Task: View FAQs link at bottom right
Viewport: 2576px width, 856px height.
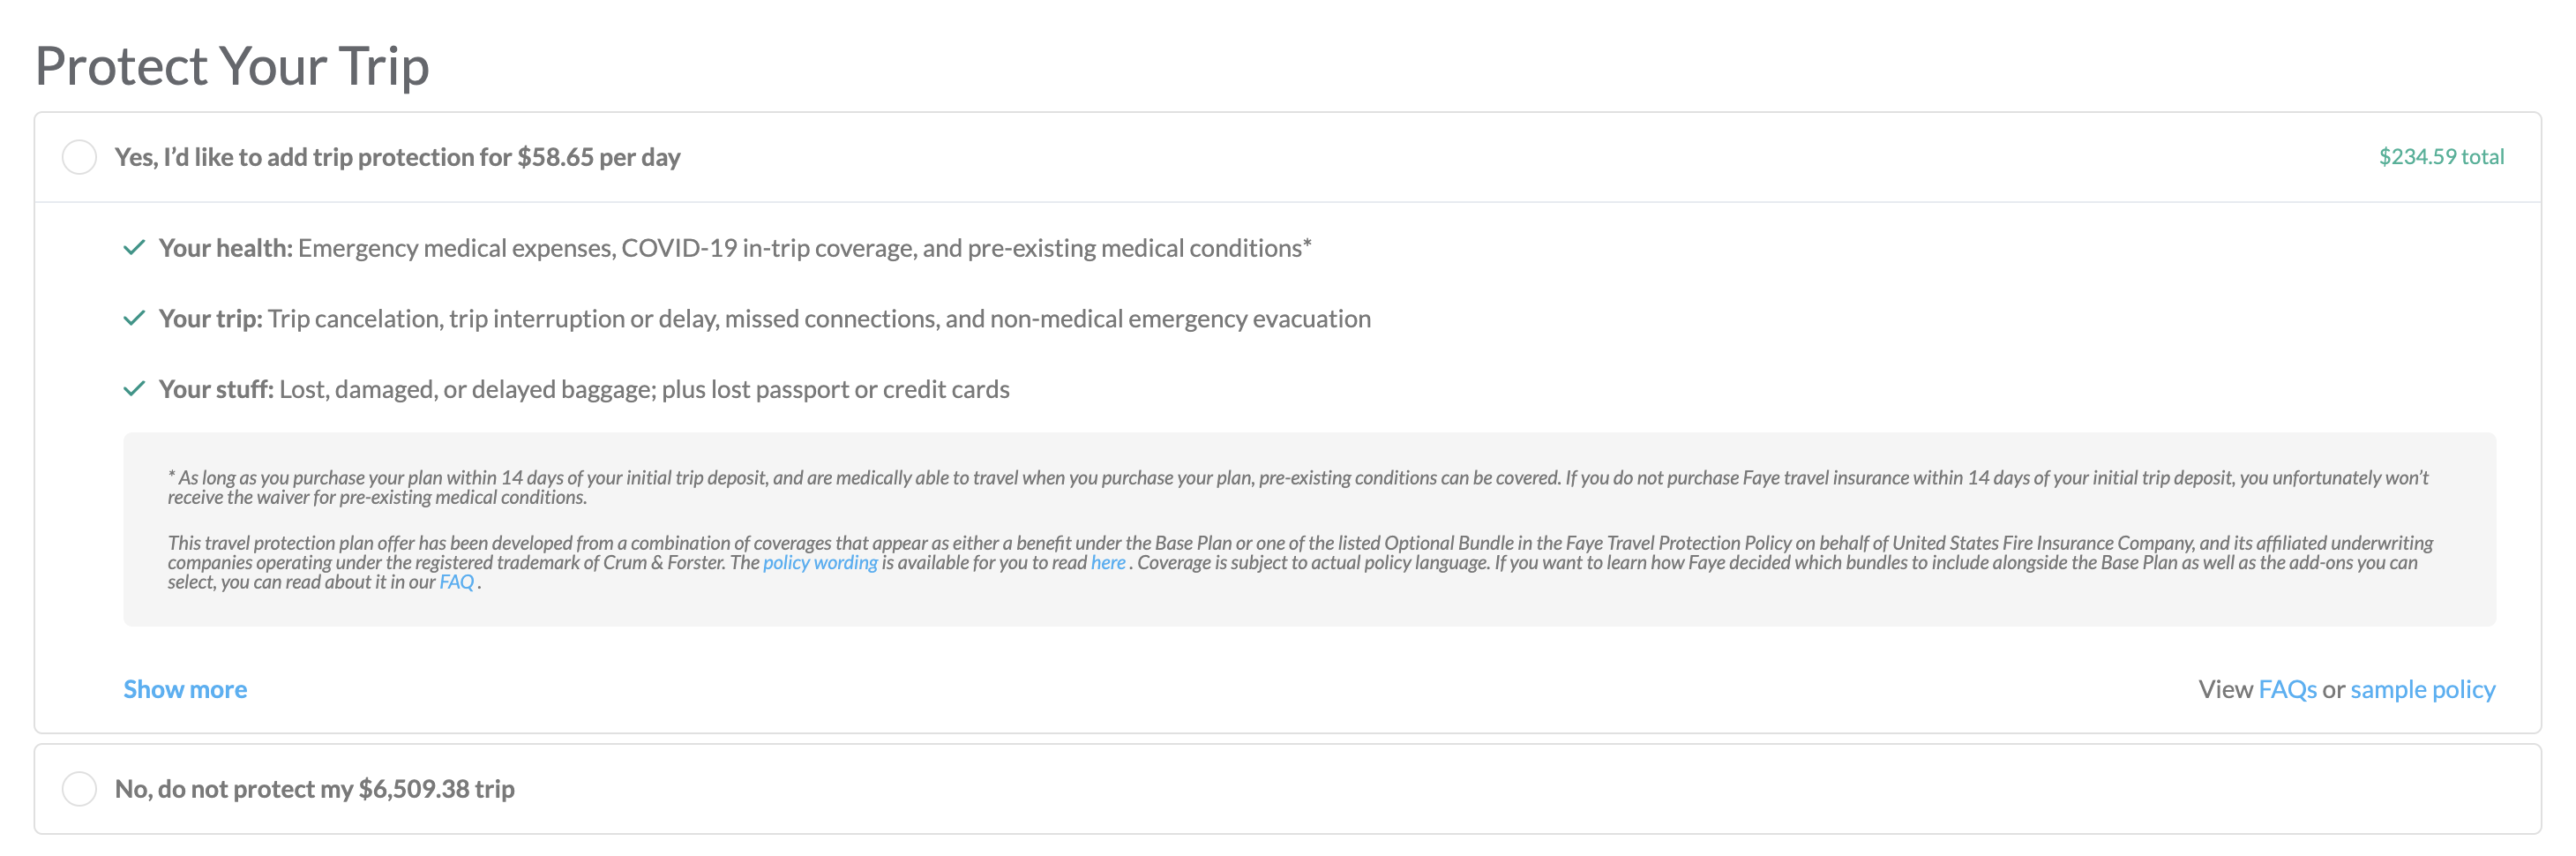Action: pos(2287,689)
